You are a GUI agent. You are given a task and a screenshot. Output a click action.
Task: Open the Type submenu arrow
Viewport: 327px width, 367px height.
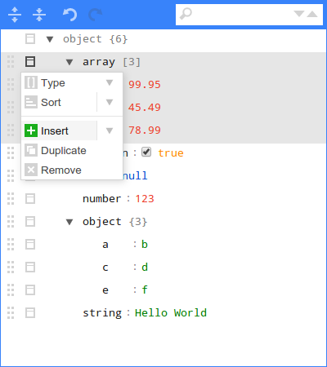point(110,82)
